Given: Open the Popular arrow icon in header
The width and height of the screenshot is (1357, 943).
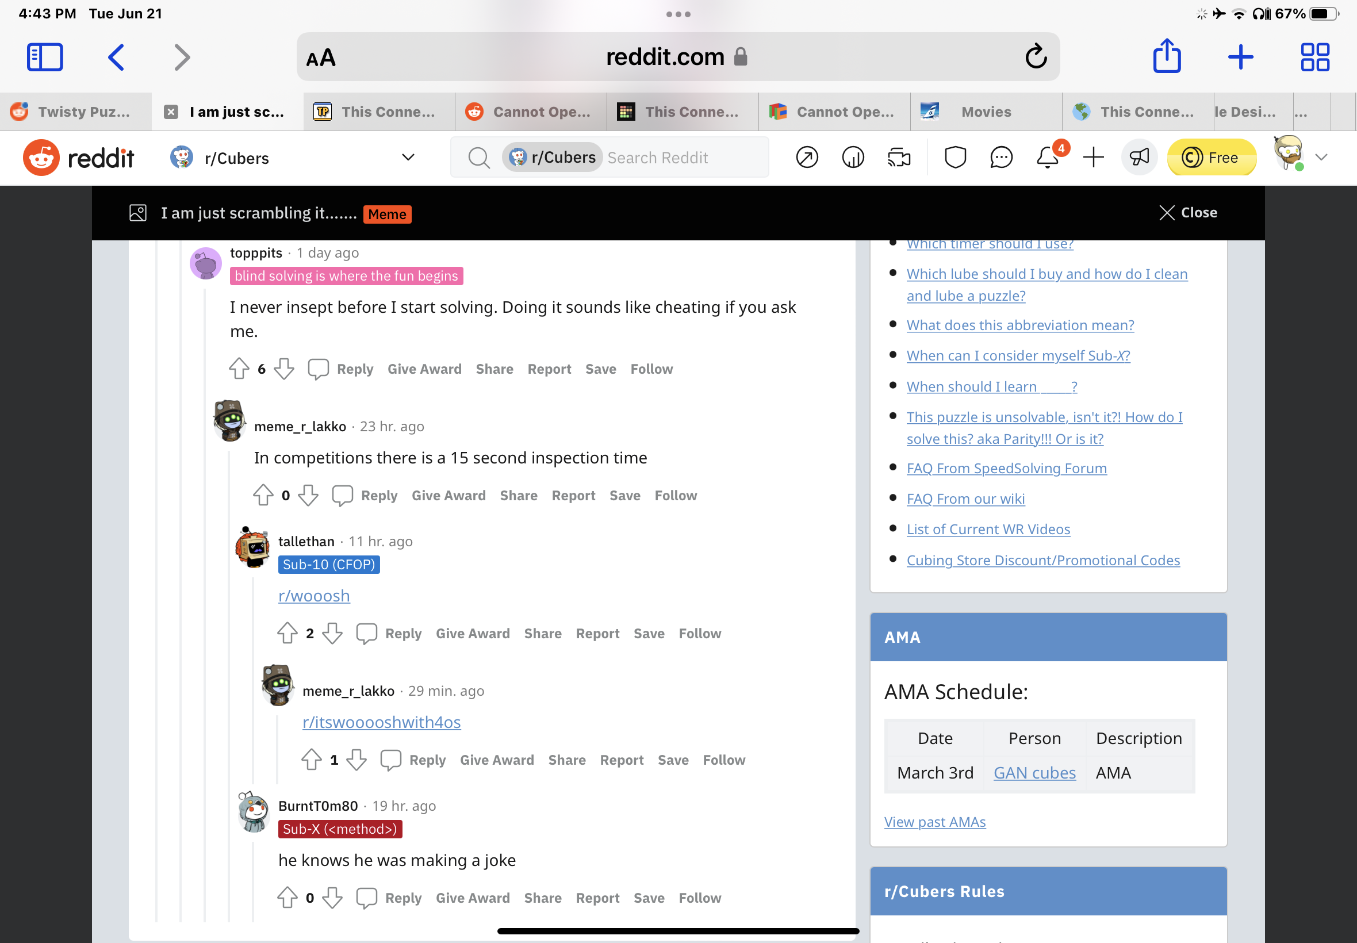Looking at the screenshot, I should [807, 158].
